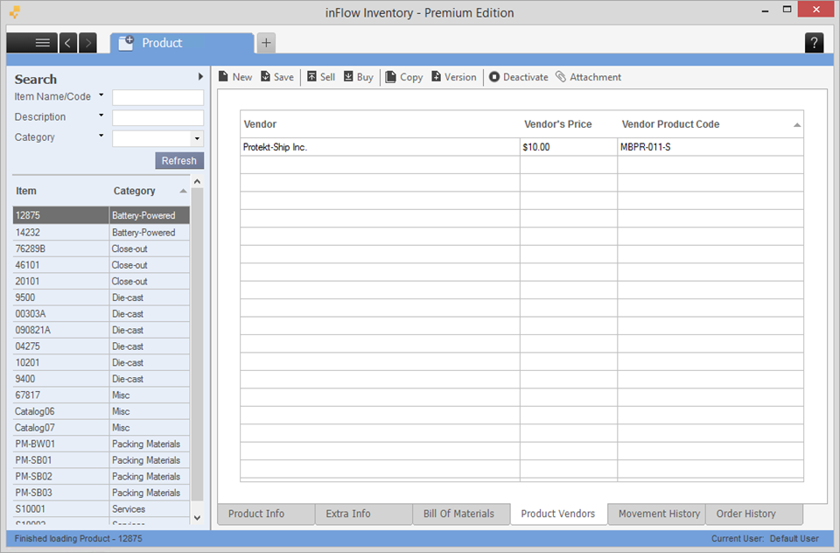Select item 04275 in the list

(x=101, y=346)
